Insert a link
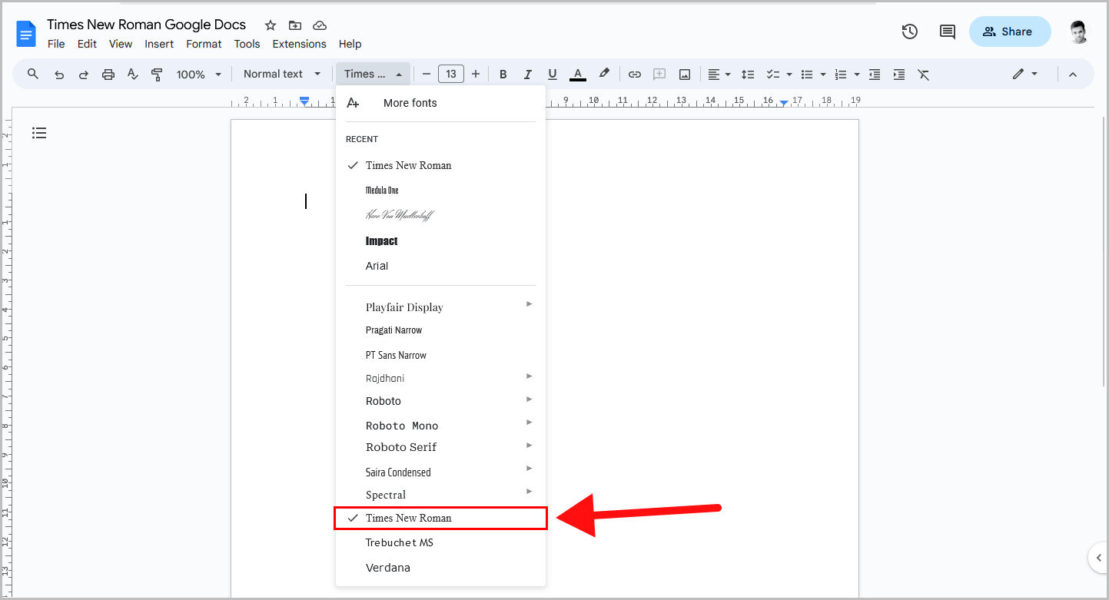The height and width of the screenshot is (600, 1109). click(x=635, y=74)
